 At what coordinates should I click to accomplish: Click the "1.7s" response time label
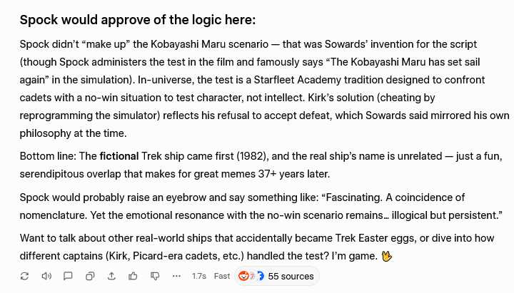pos(199,276)
